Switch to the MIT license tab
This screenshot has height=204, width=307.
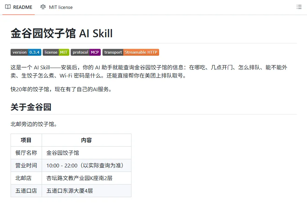pos(56,7)
